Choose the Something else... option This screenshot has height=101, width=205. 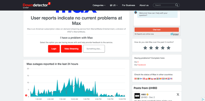94,49
